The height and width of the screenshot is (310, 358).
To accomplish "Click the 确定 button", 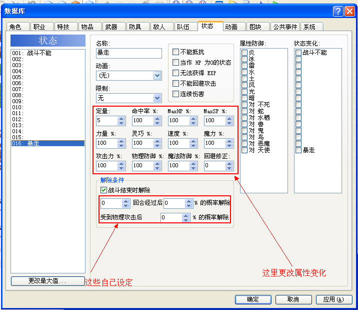I will point(253,299).
